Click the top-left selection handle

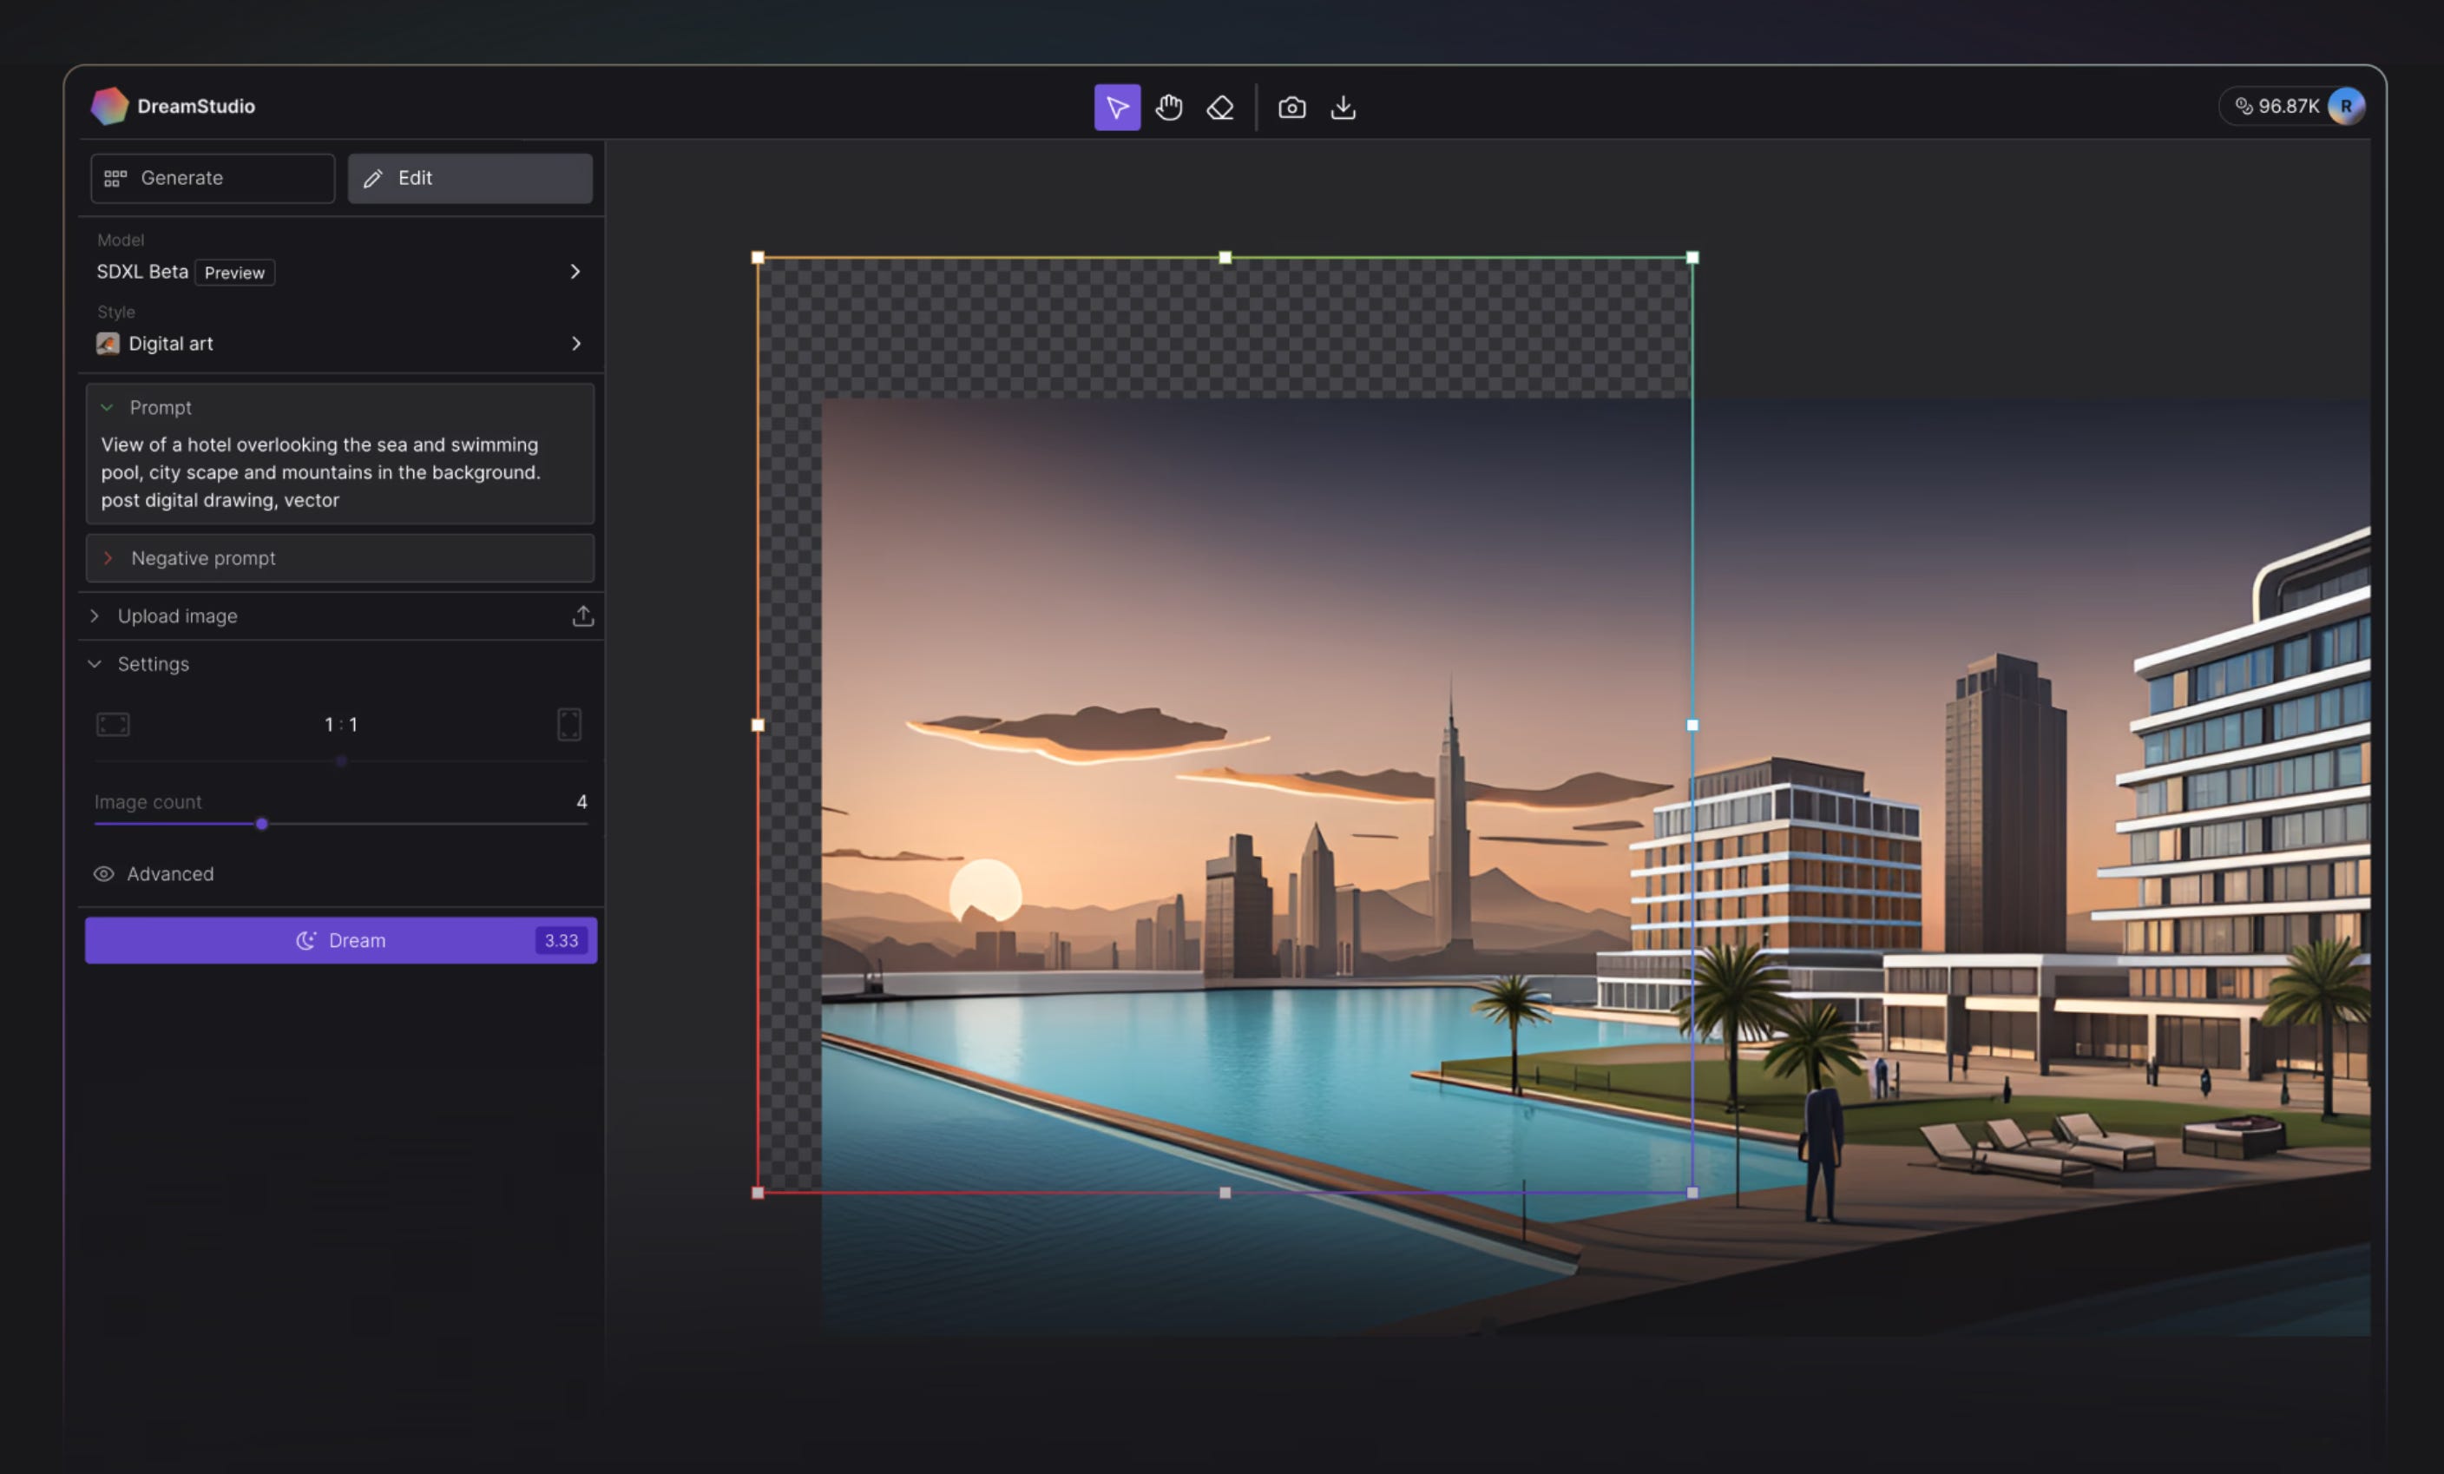(758, 258)
